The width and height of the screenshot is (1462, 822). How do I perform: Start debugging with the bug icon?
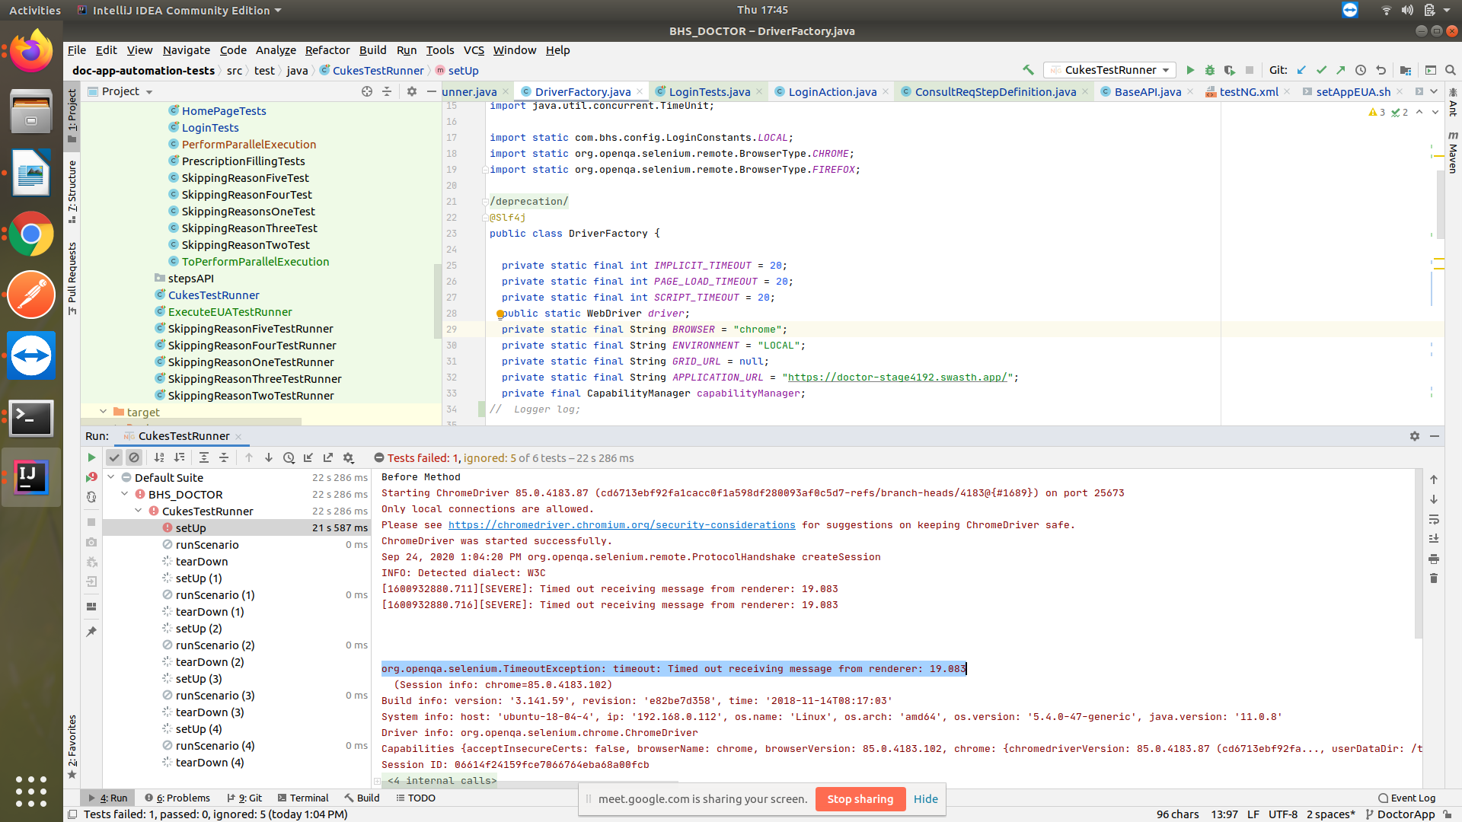(x=1210, y=70)
